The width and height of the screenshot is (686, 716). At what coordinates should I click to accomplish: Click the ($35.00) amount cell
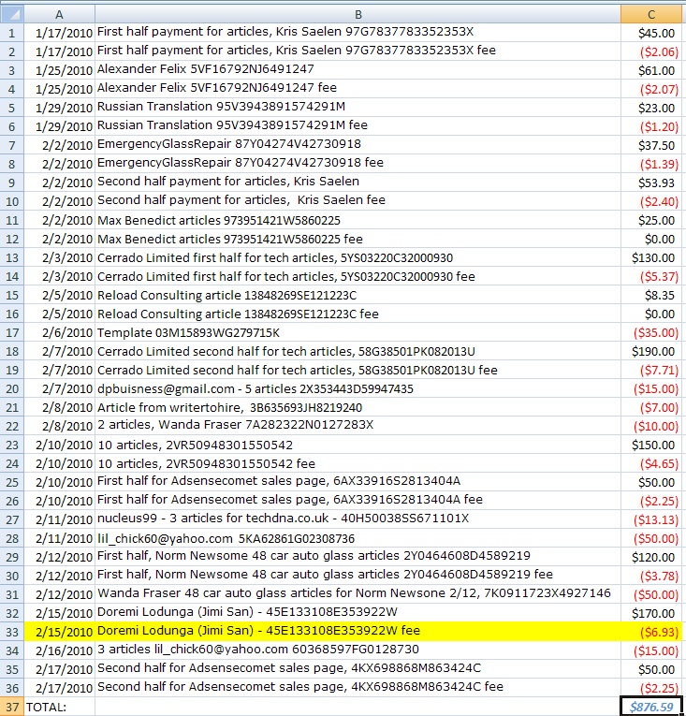tap(651, 332)
